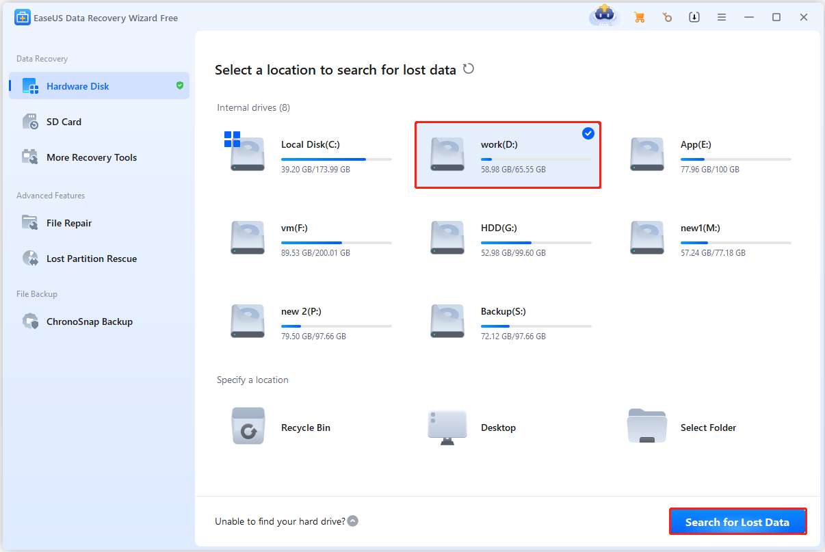Select the work(D:) drive icon
825x552 pixels.
(447, 154)
